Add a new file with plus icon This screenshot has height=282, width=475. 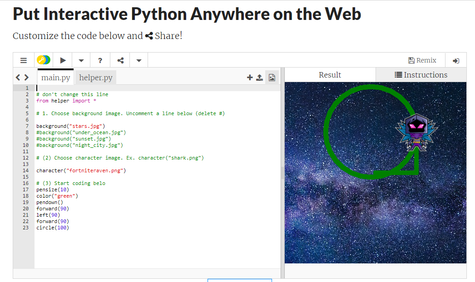click(x=250, y=78)
